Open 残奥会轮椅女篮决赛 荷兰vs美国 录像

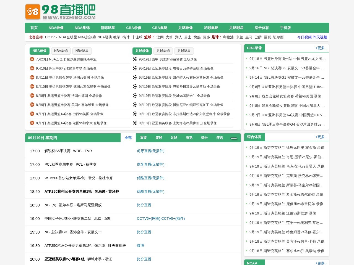click(x=285, y=96)
